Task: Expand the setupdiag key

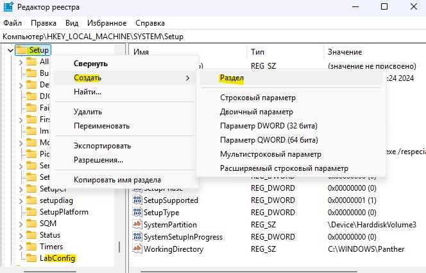Action: pos(21,201)
